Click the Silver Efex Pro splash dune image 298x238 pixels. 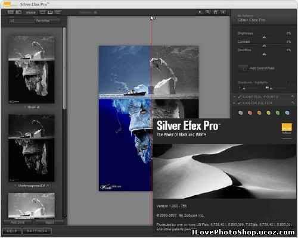(225, 171)
